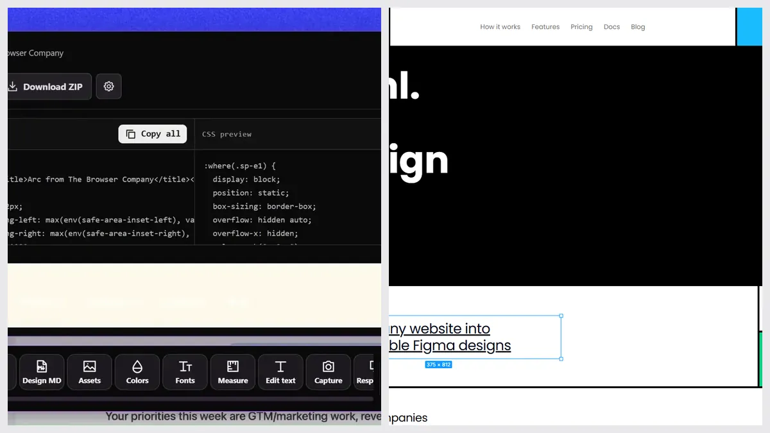Click the top-right selection handle
Screen dimensions: 770x433
coord(561,316)
